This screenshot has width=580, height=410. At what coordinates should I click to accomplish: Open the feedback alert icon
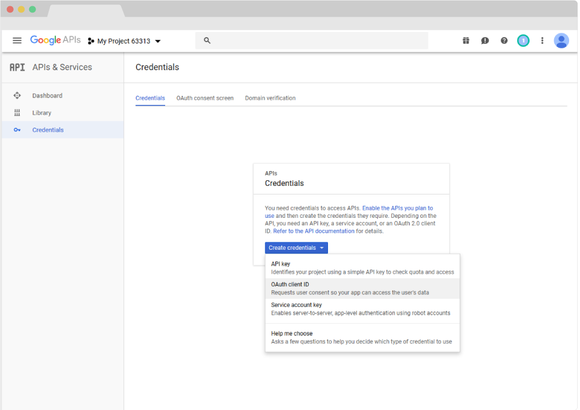pos(485,40)
